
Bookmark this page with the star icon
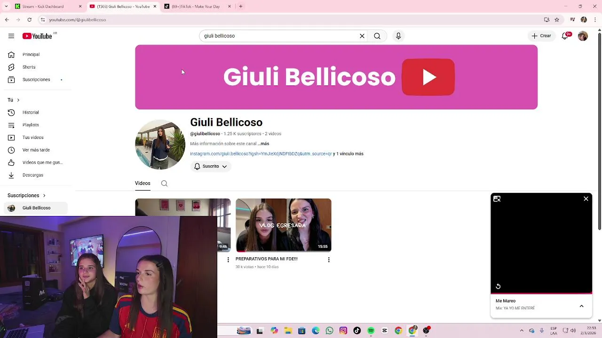click(x=557, y=20)
